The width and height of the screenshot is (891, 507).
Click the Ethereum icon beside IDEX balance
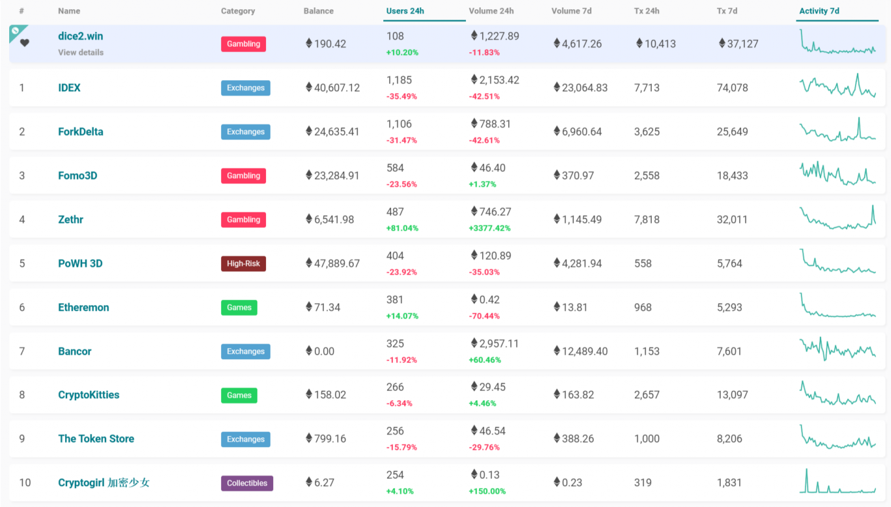(309, 87)
